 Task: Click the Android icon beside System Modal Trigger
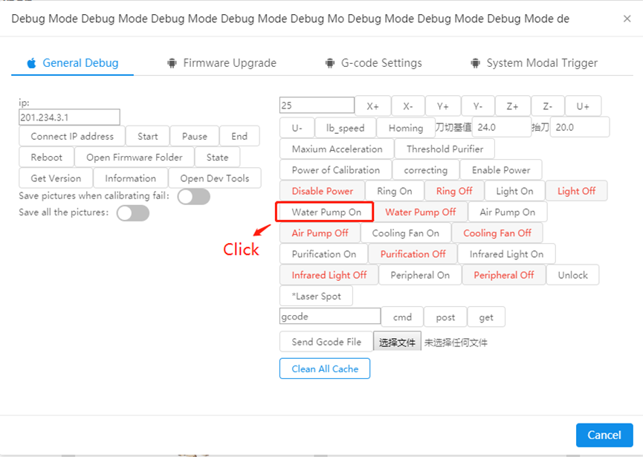click(476, 63)
